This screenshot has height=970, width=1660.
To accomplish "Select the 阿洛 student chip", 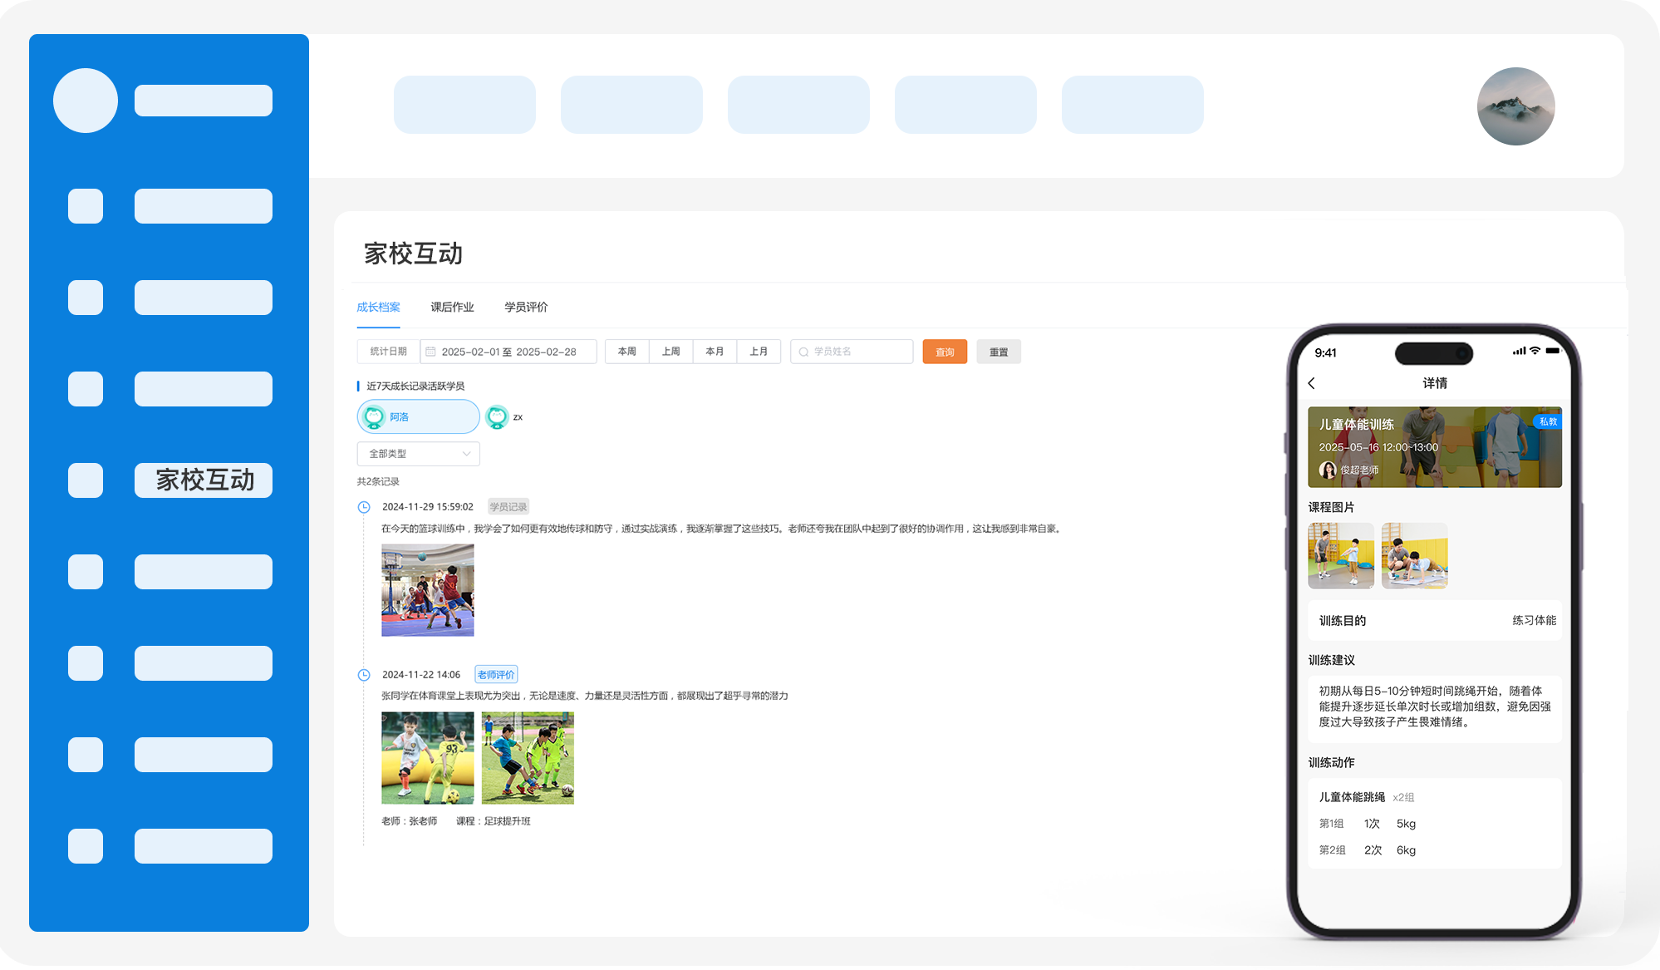I will pos(418,416).
